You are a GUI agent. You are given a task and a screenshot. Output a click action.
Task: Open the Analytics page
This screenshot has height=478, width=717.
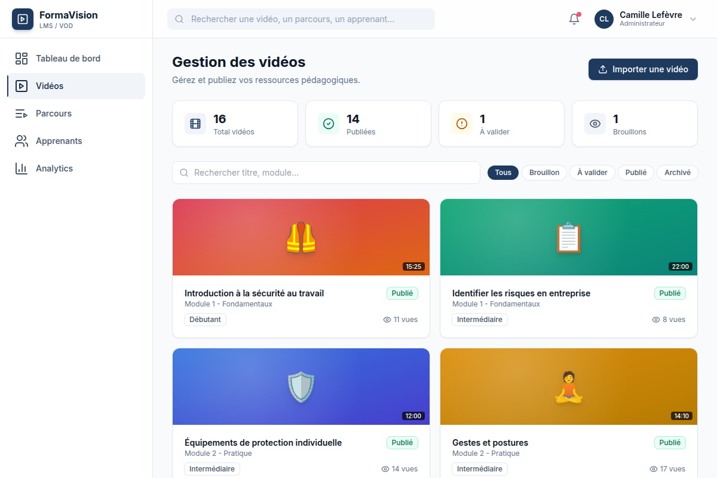[76, 168]
